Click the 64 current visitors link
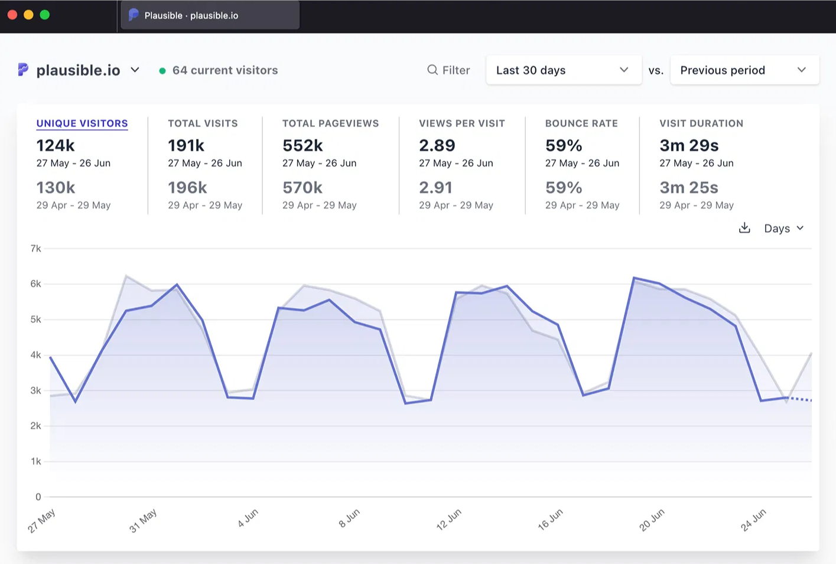The image size is (836, 564). [x=225, y=70]
